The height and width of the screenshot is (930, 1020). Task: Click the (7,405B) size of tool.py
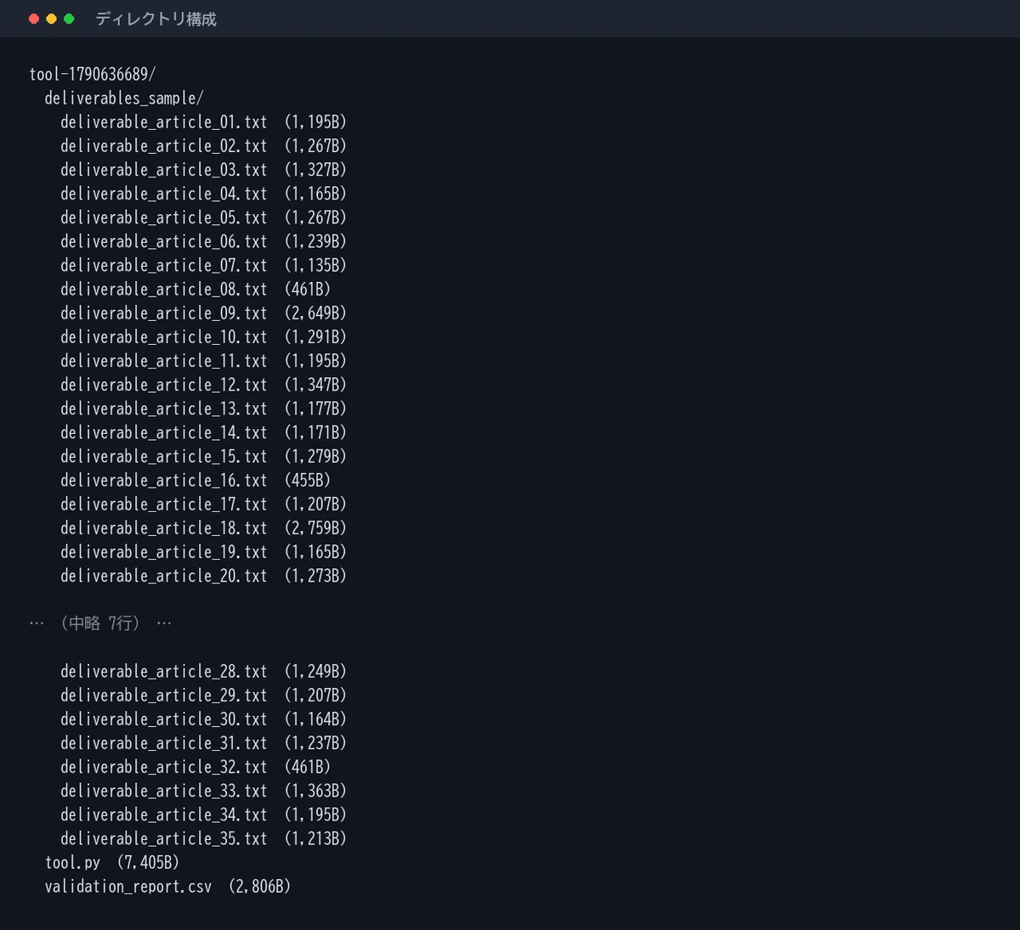point(148,862)
